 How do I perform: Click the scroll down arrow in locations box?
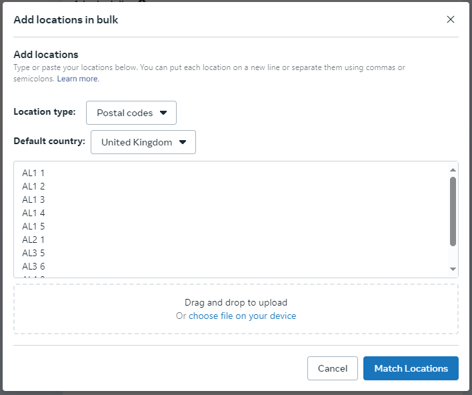click(453, 269)
